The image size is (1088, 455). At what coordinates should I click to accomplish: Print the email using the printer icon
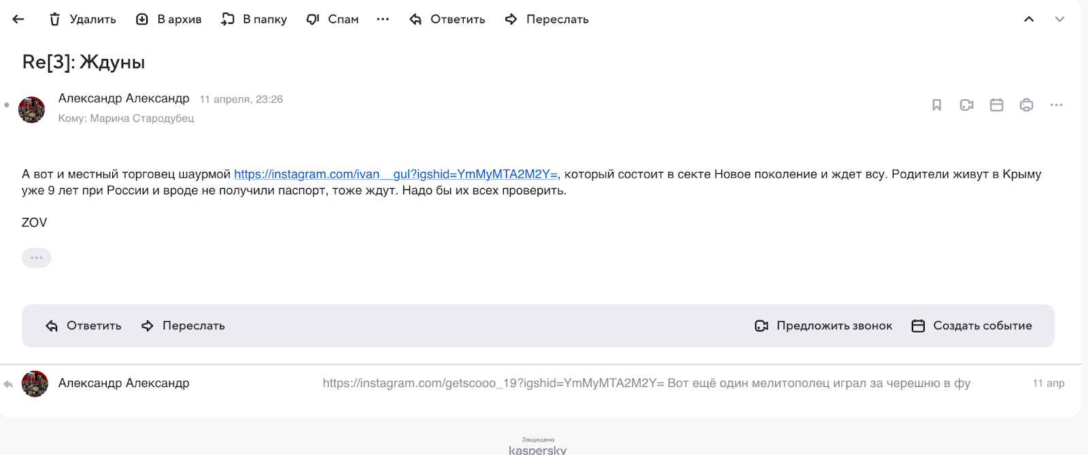1026,105
